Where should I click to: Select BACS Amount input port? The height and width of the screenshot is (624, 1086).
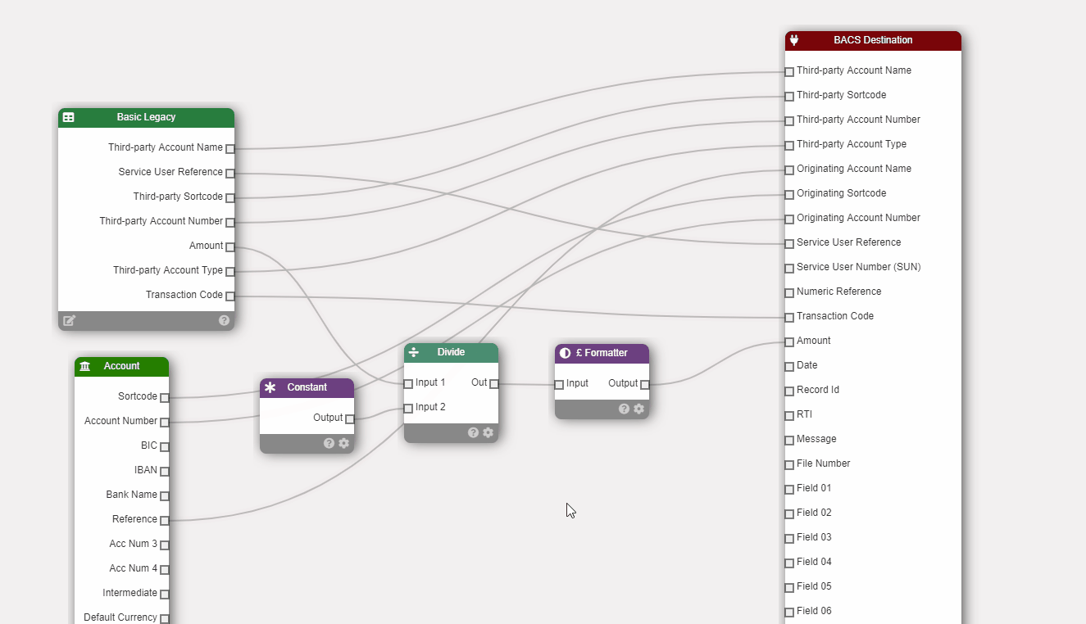coord(789,341)
